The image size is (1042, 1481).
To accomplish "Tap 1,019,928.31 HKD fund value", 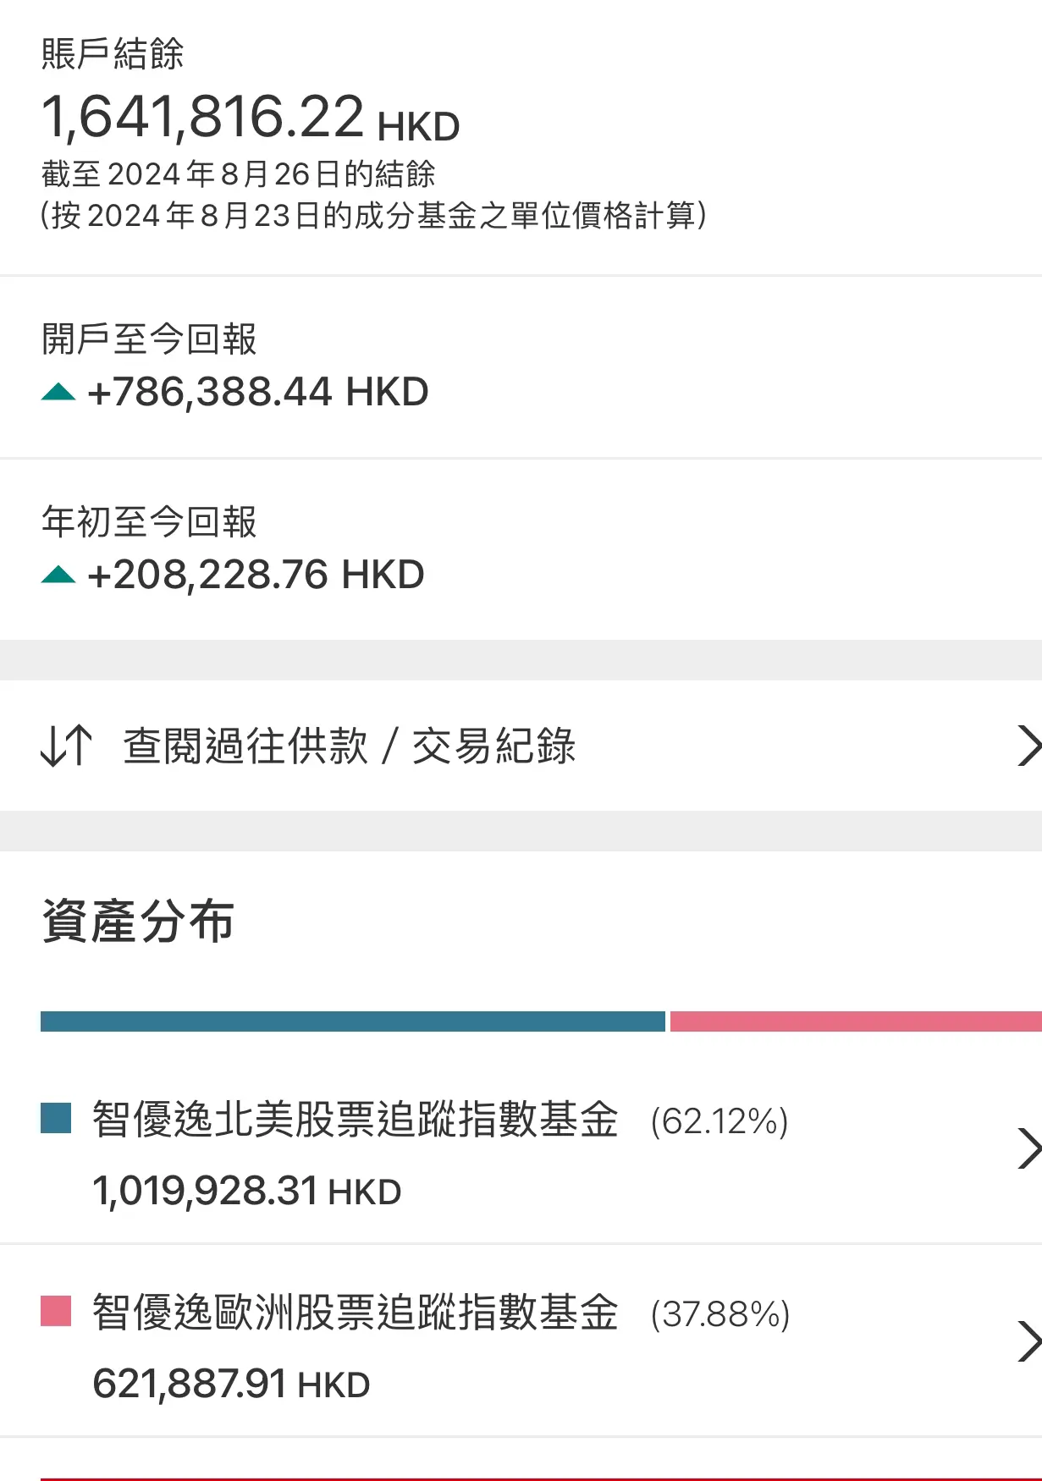I will pos(246,1191).
